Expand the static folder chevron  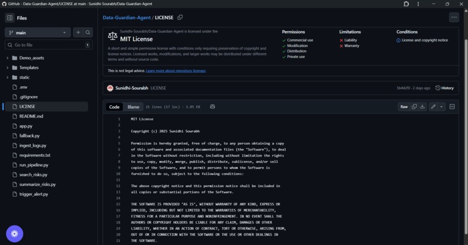8,78
